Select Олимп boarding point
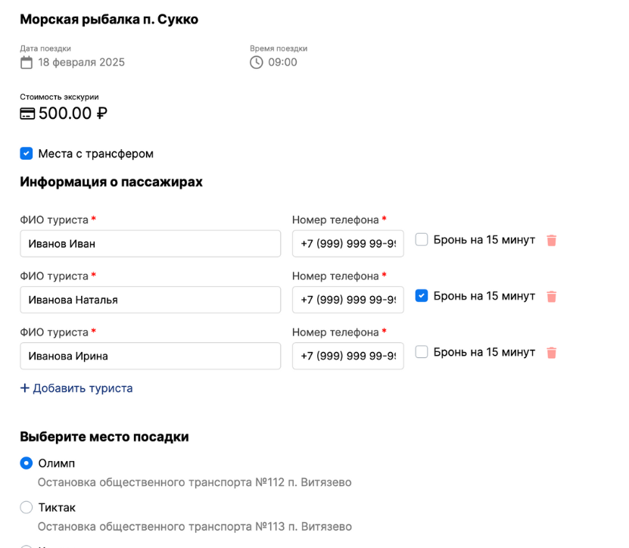Screen dimensions: 629x548 click(26, 463)
